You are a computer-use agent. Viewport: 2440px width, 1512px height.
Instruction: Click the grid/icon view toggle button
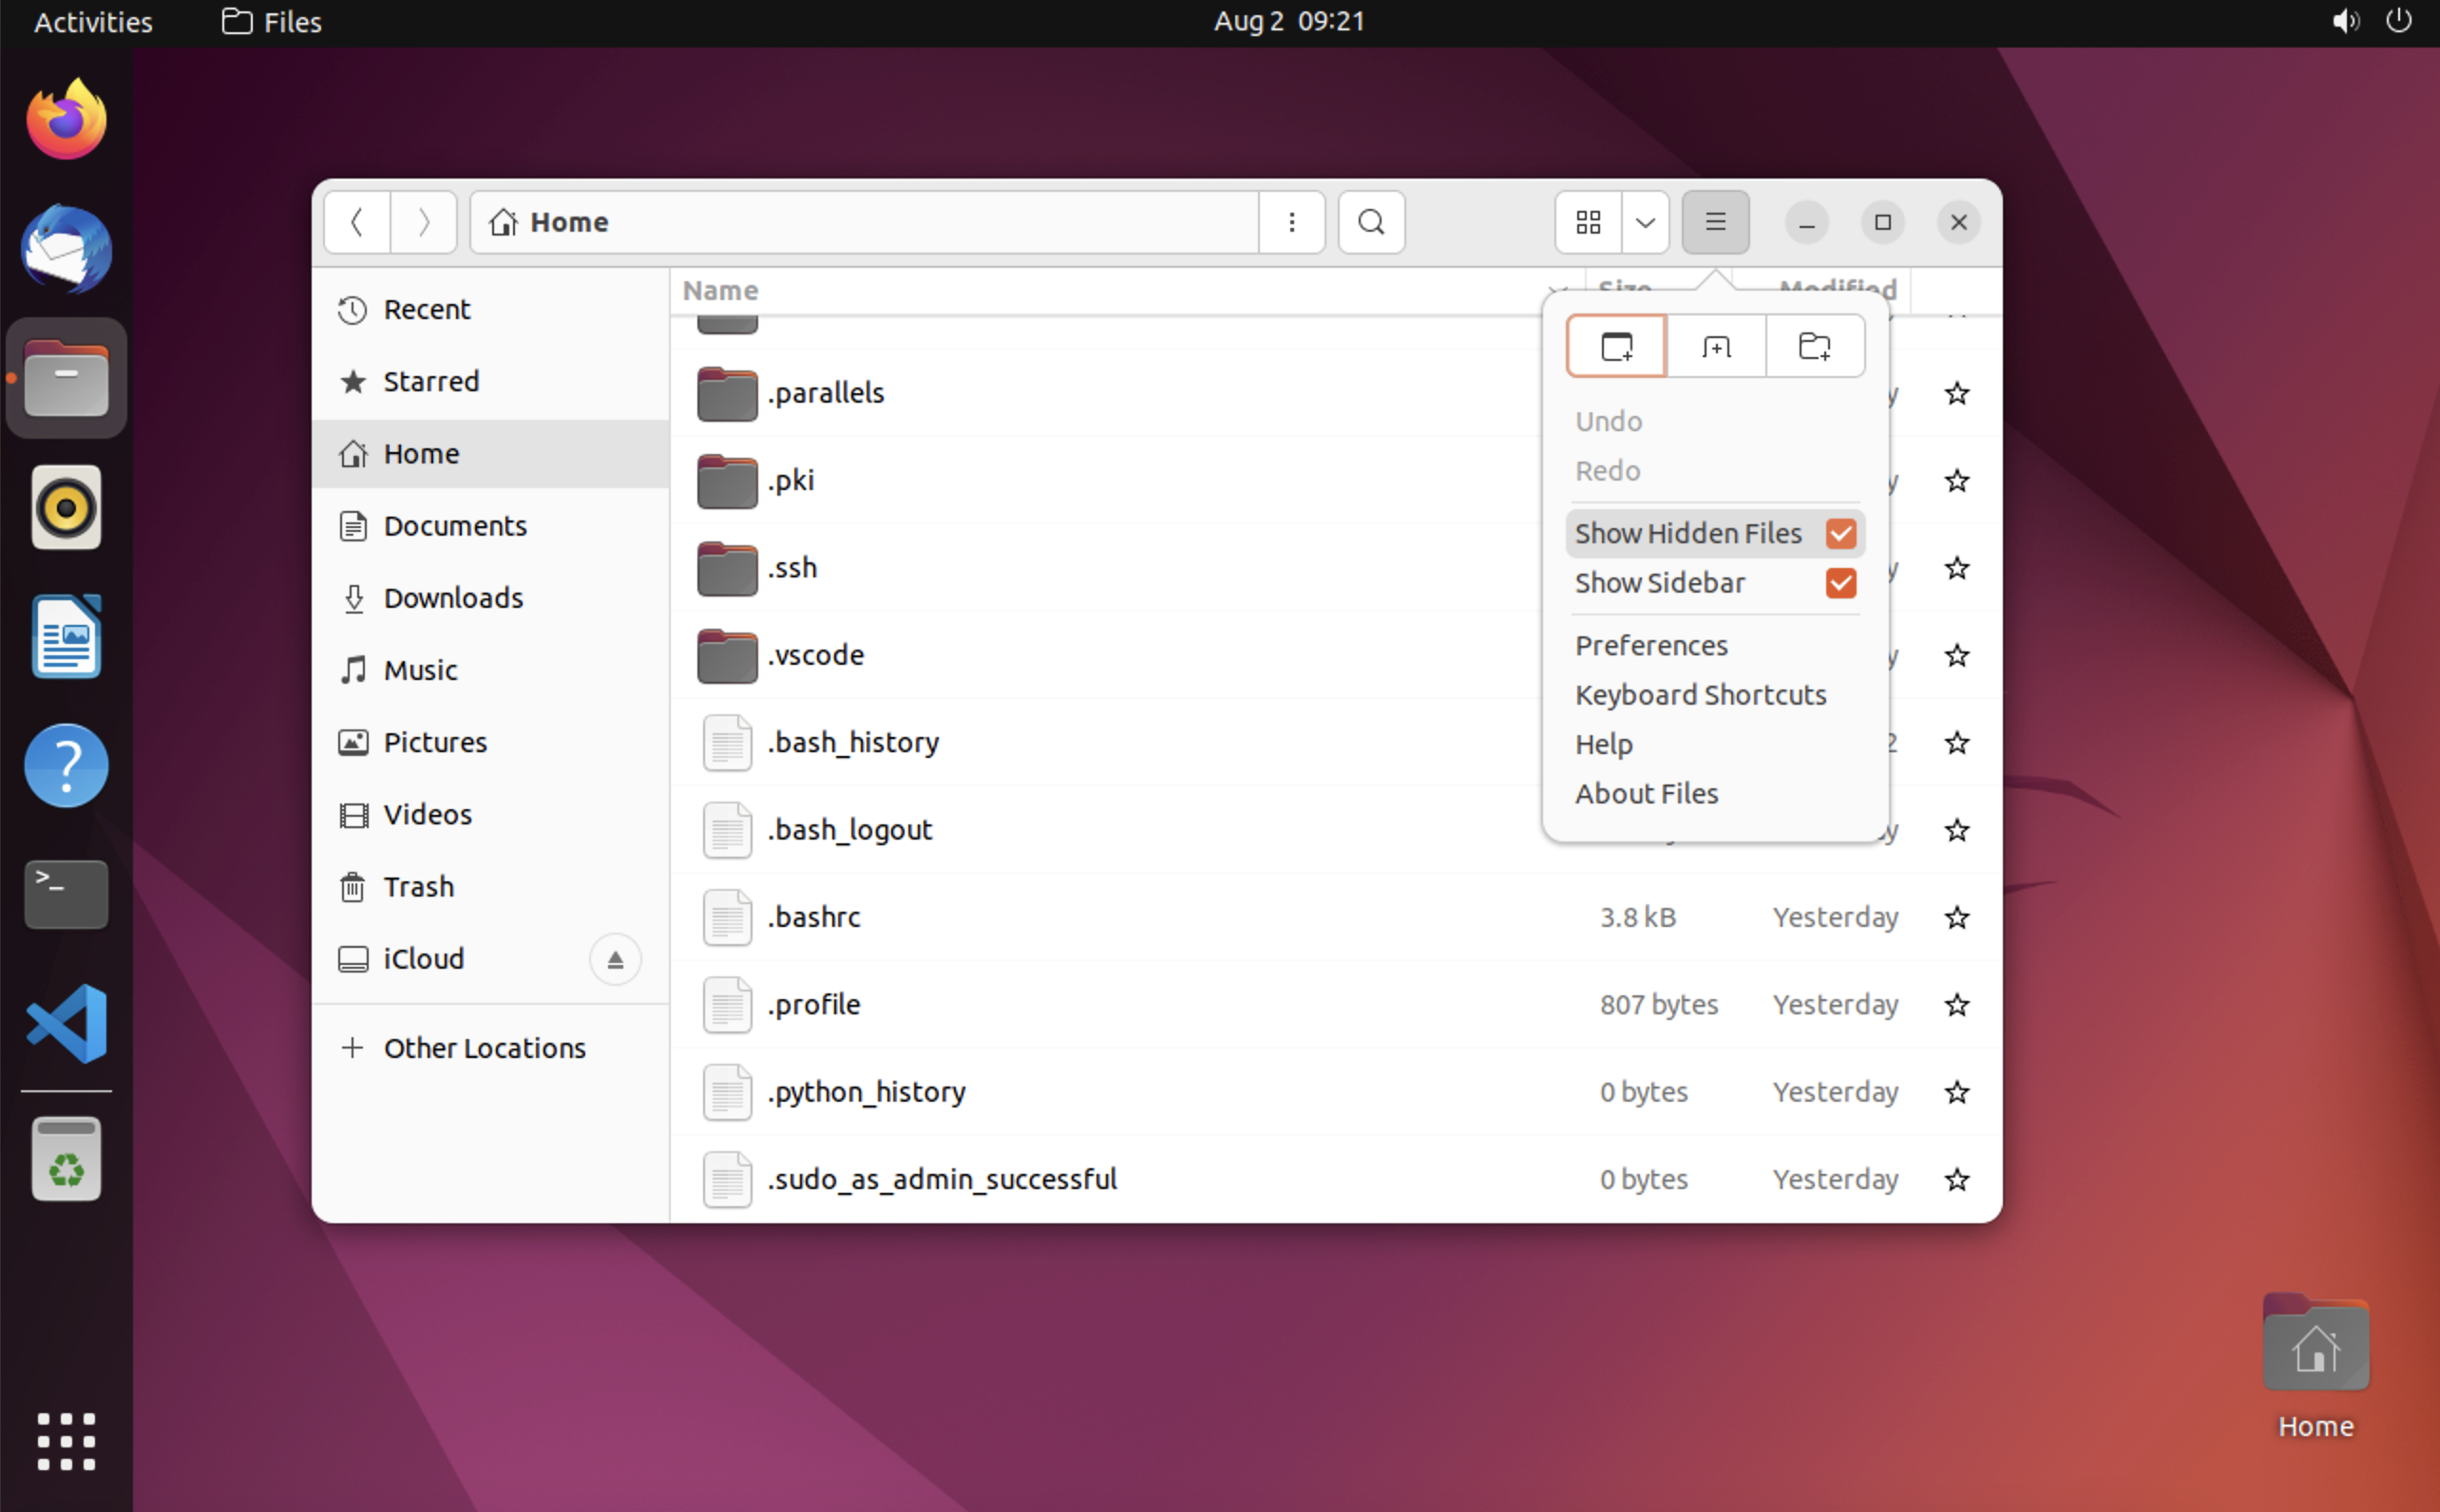[1588, 221]
